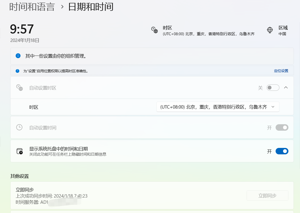Toggle the 自动设置时区 switch

273,88
